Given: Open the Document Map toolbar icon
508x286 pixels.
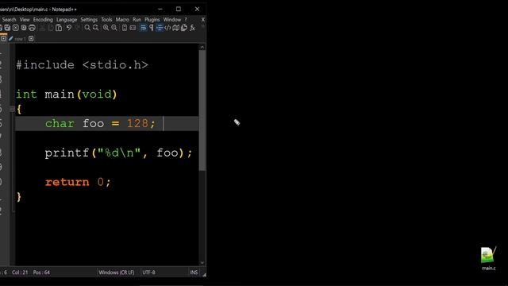Looking at the screenshot, I should pyautogui.click(x=175, y=28).
